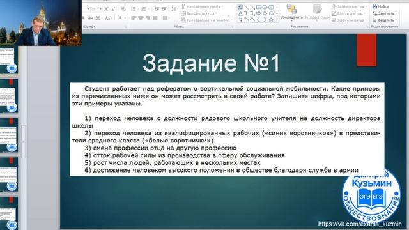Increase list indent level
The image size is (409, 230).
pos(164,9)
